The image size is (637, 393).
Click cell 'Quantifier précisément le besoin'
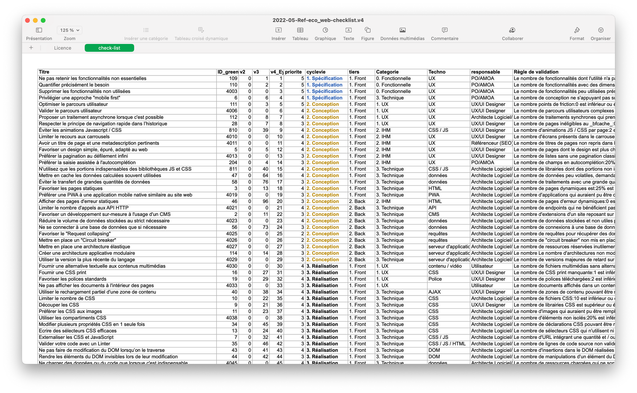click(x=127, y=85)
